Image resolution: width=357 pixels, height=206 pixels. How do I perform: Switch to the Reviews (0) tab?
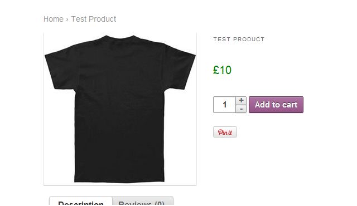pyautogui.click(x=143, y=202)
